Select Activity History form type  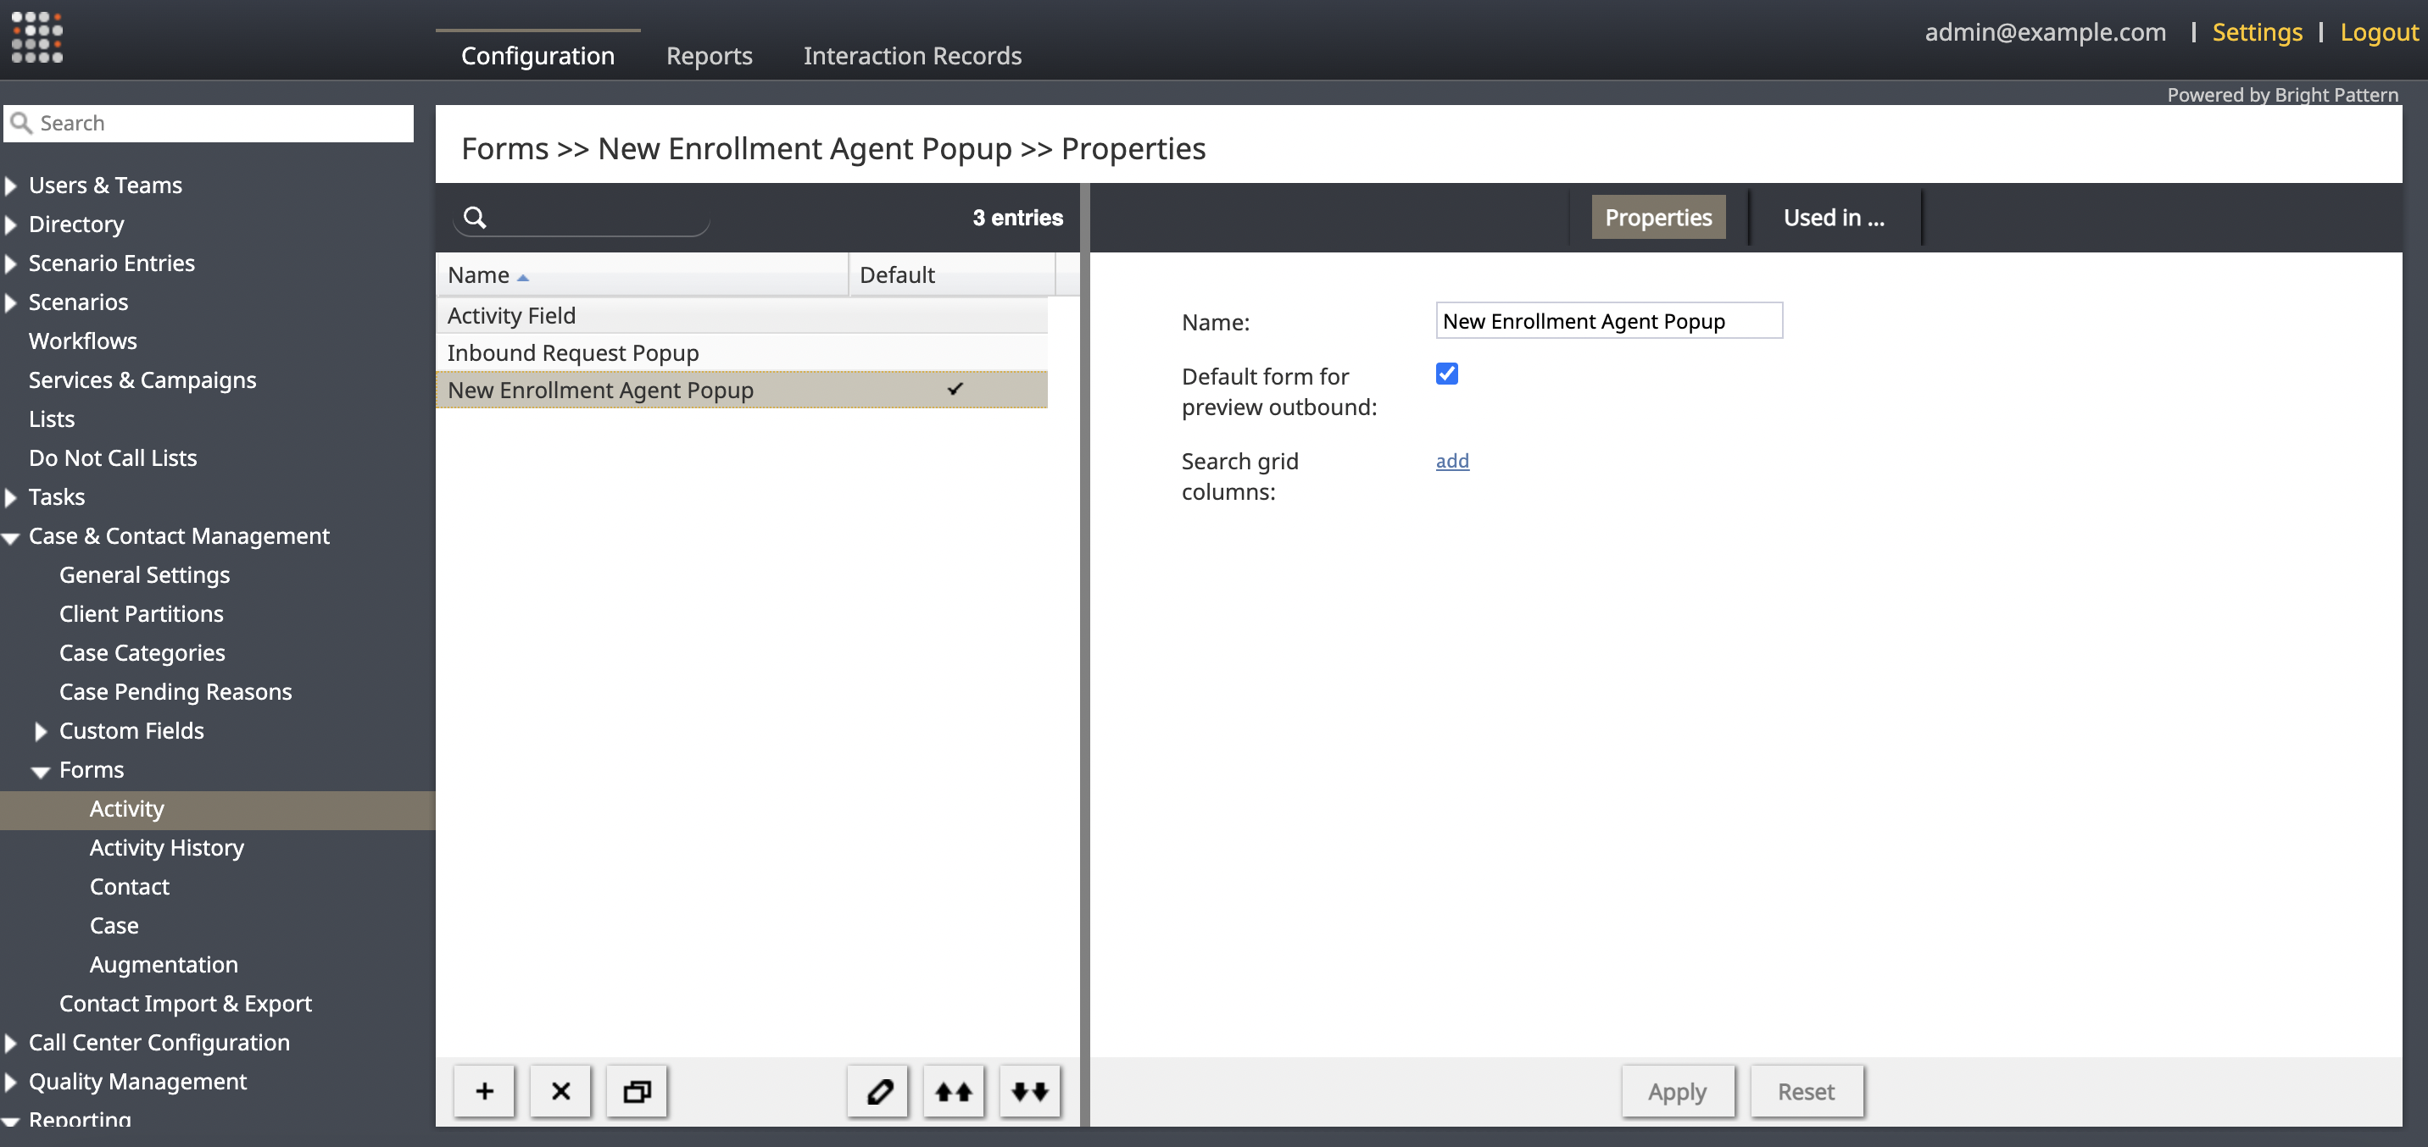point(167,849)
